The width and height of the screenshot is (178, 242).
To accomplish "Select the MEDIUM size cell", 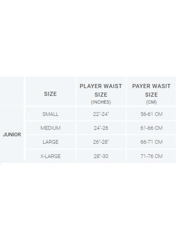I will click(x=50, y=128).
